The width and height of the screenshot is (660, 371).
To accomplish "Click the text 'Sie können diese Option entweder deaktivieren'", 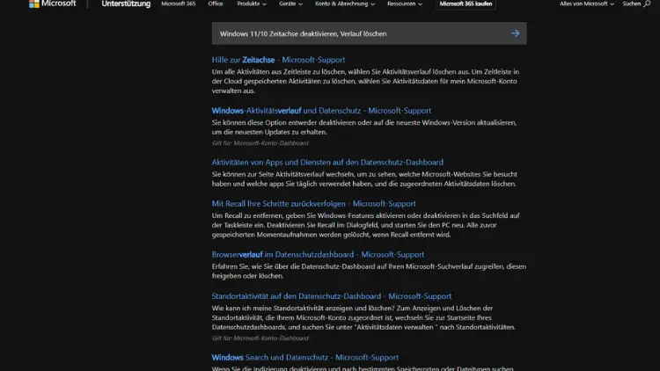I will pyautogui.click(x=283, y=122).
